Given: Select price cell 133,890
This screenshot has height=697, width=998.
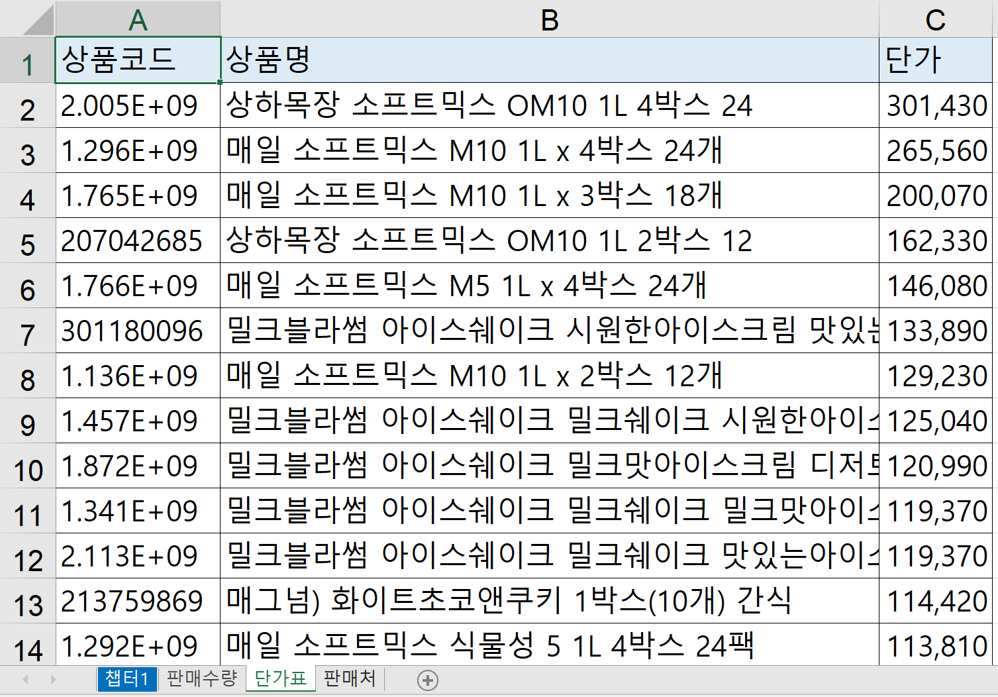Looking at the screenshot, I should click(935, 331).
